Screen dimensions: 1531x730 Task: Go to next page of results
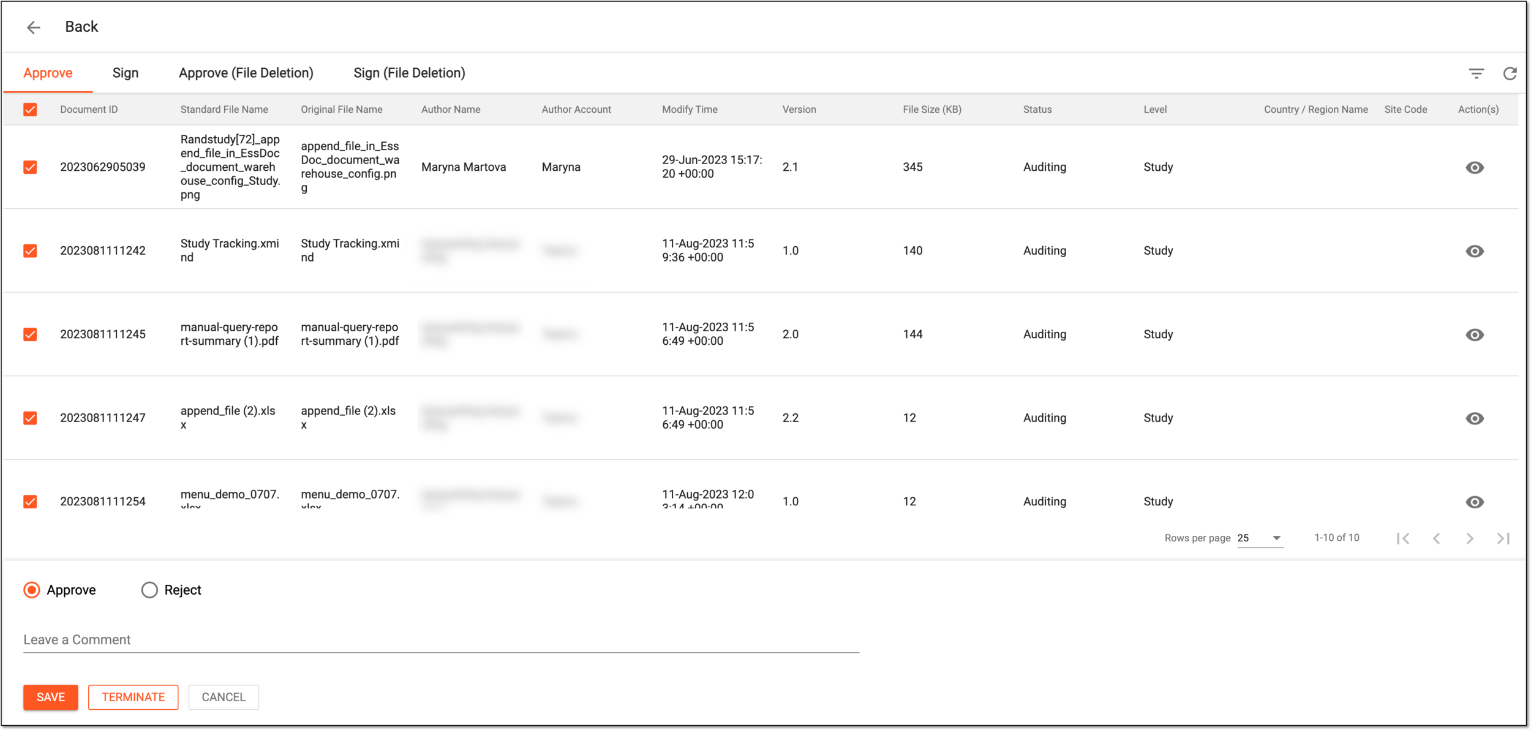pyautogui.click(x=1470, y=538)
